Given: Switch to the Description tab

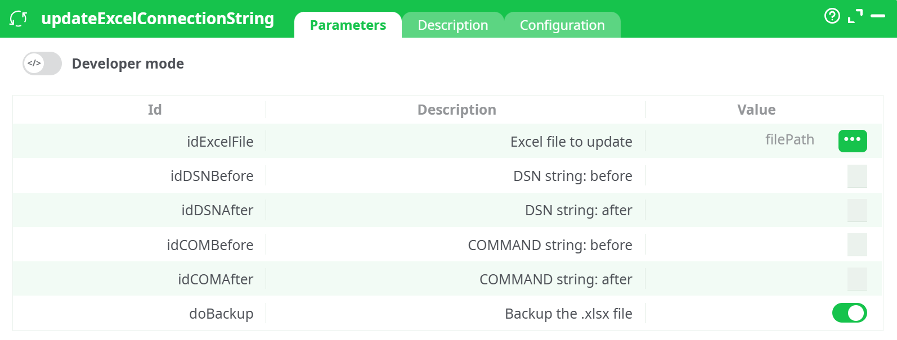Looking at the screenshot, I should coord(452,25).
